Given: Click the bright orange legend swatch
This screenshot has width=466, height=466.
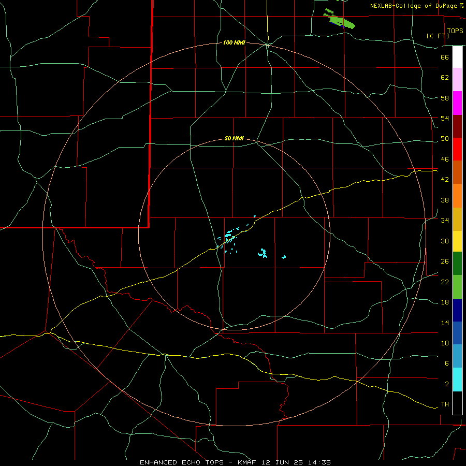Looking at the screenshot, I should [457, 196].
